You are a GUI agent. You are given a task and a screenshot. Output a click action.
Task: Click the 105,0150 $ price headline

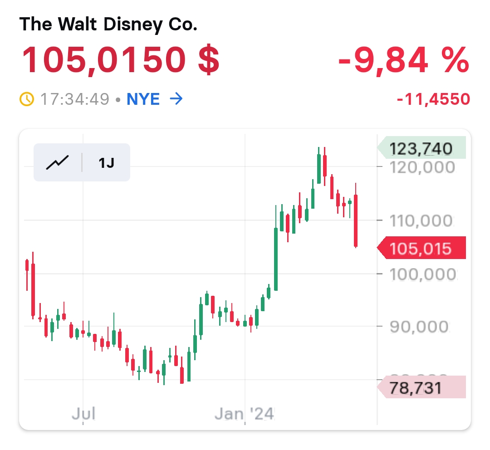(120, 60)
